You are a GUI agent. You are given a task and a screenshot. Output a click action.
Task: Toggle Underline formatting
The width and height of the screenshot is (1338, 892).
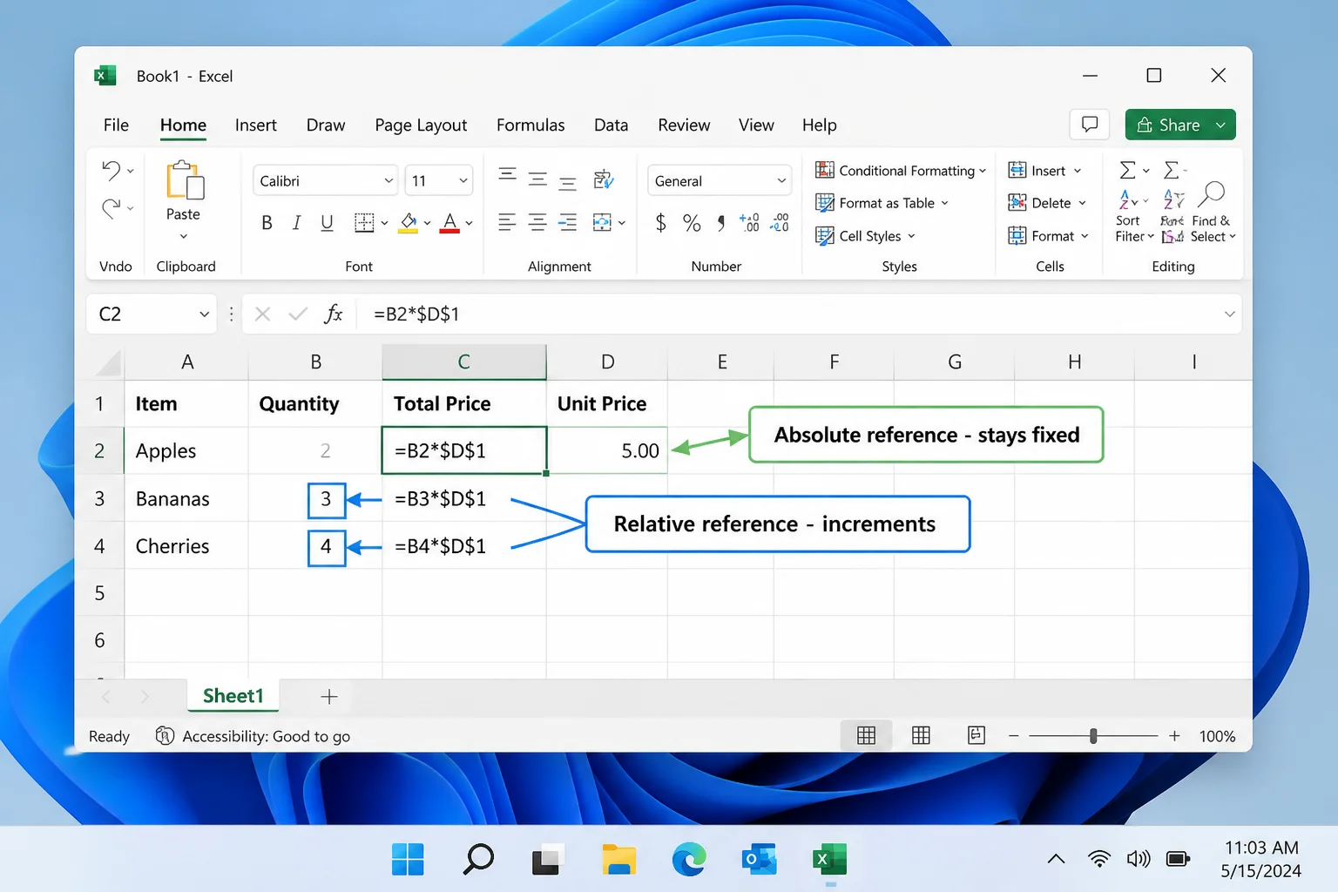click(x=327, y=223)
